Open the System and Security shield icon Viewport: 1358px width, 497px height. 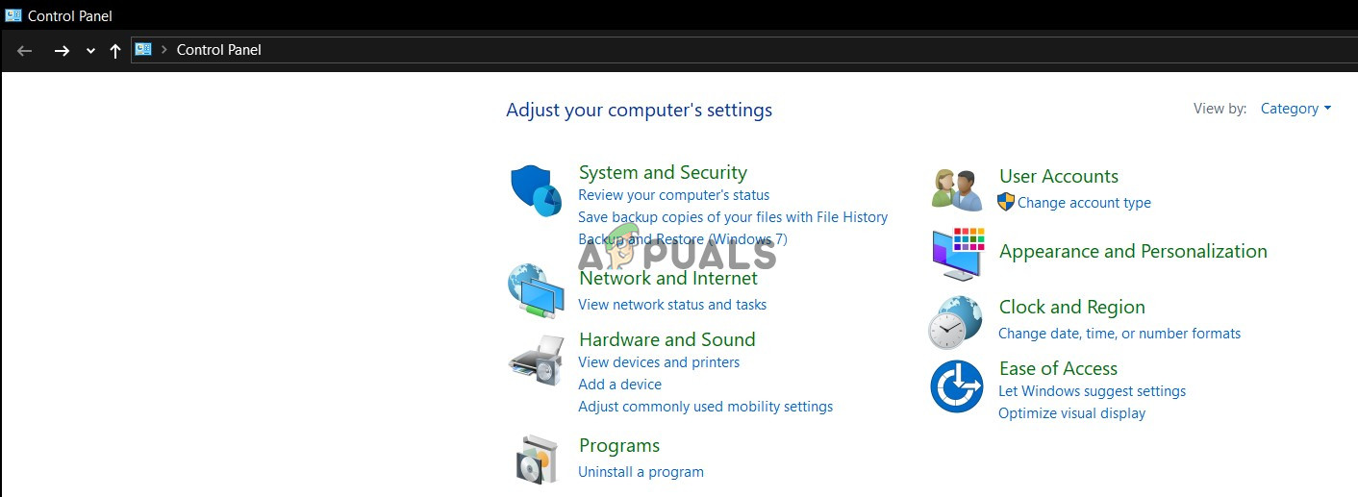click(x=536, y=190)
